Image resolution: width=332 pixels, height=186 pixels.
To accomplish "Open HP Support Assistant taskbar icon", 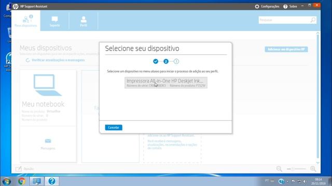I will [x=52, y=181].
